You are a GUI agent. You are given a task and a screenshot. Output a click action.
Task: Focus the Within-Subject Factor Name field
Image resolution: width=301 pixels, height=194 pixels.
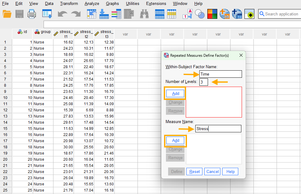(221, 74)
